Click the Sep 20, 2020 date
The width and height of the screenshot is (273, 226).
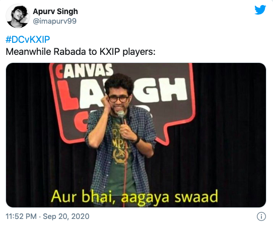pos(66,216)
